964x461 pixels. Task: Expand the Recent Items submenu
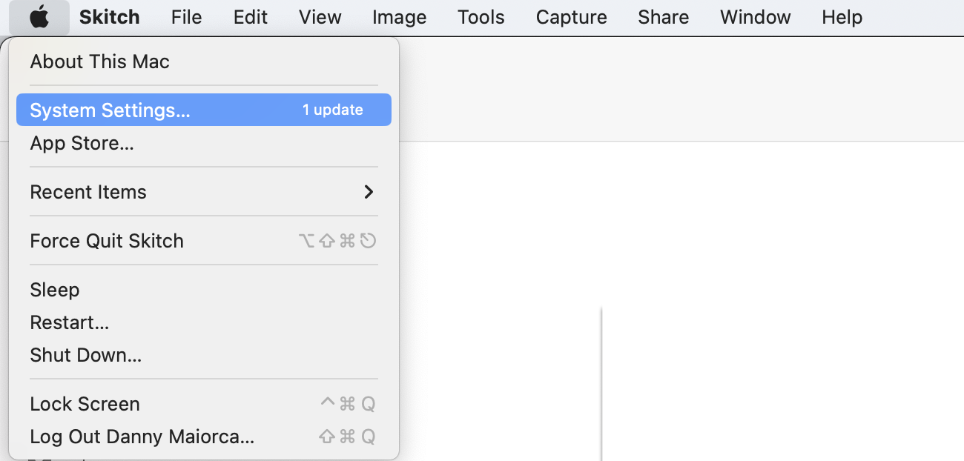[204, 192]
